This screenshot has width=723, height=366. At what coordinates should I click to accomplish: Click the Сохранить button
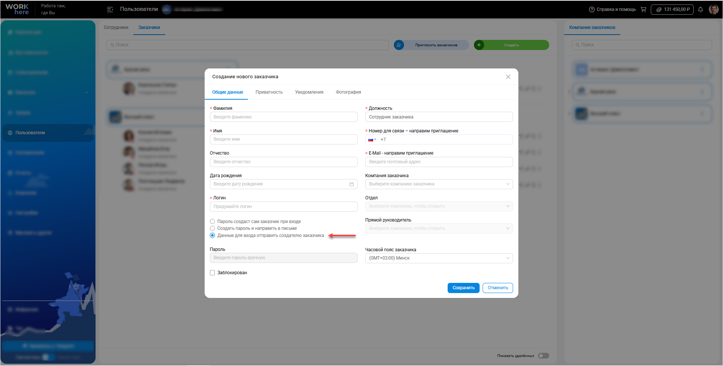(463, 288)
